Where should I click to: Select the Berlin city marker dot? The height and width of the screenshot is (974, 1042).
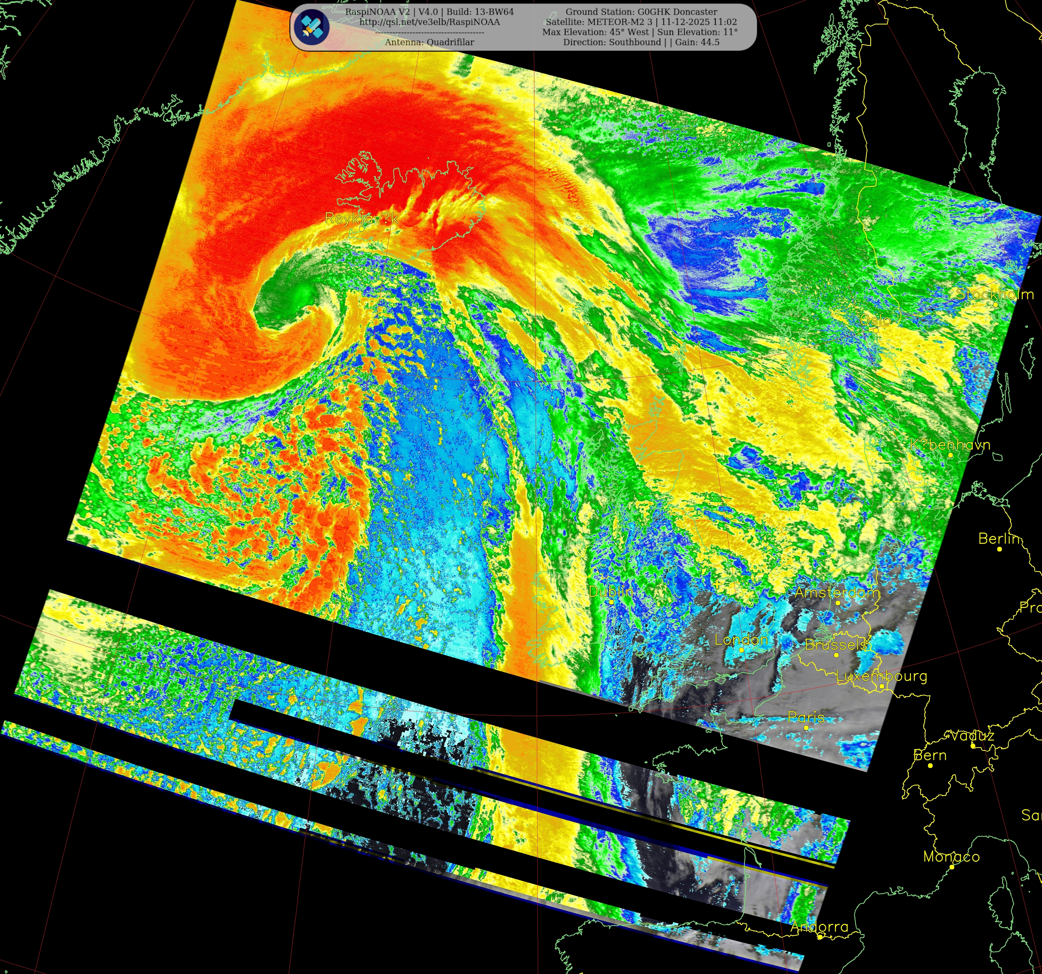click(x=1000, y=549)
